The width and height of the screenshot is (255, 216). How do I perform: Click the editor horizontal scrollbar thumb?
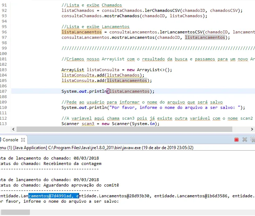(124, 129)
